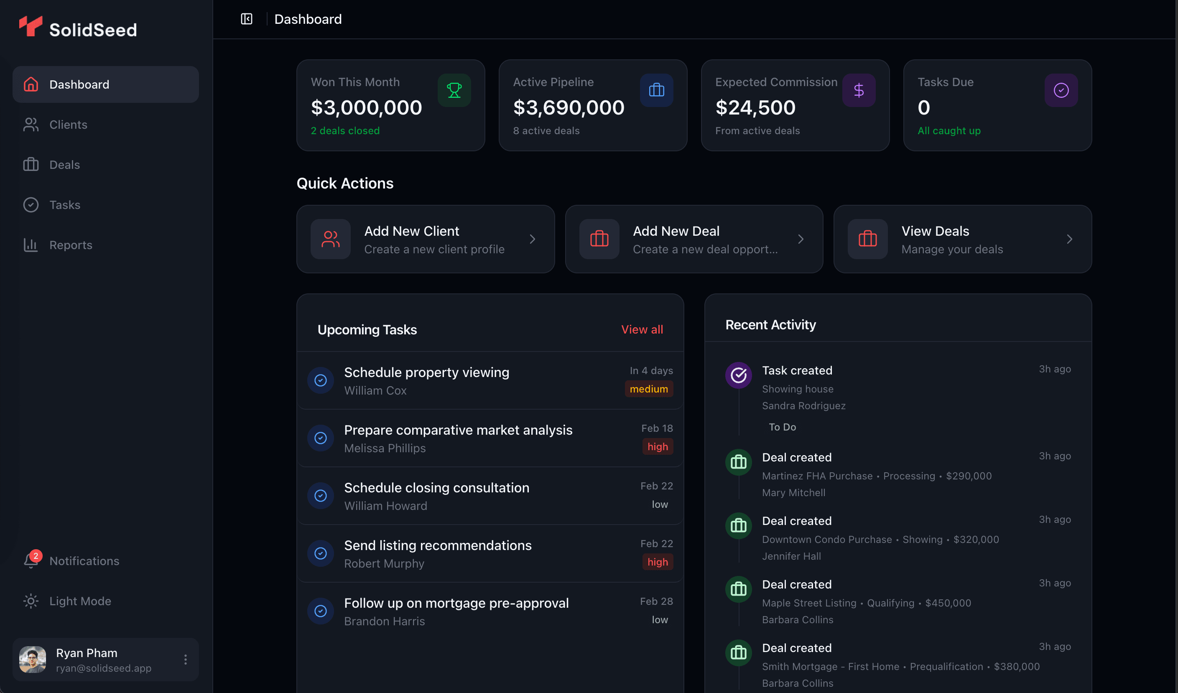This screenshot has height=693, width=1178.
Task: Mark Schedule property viewing as complete
Action: coord(320,380)
